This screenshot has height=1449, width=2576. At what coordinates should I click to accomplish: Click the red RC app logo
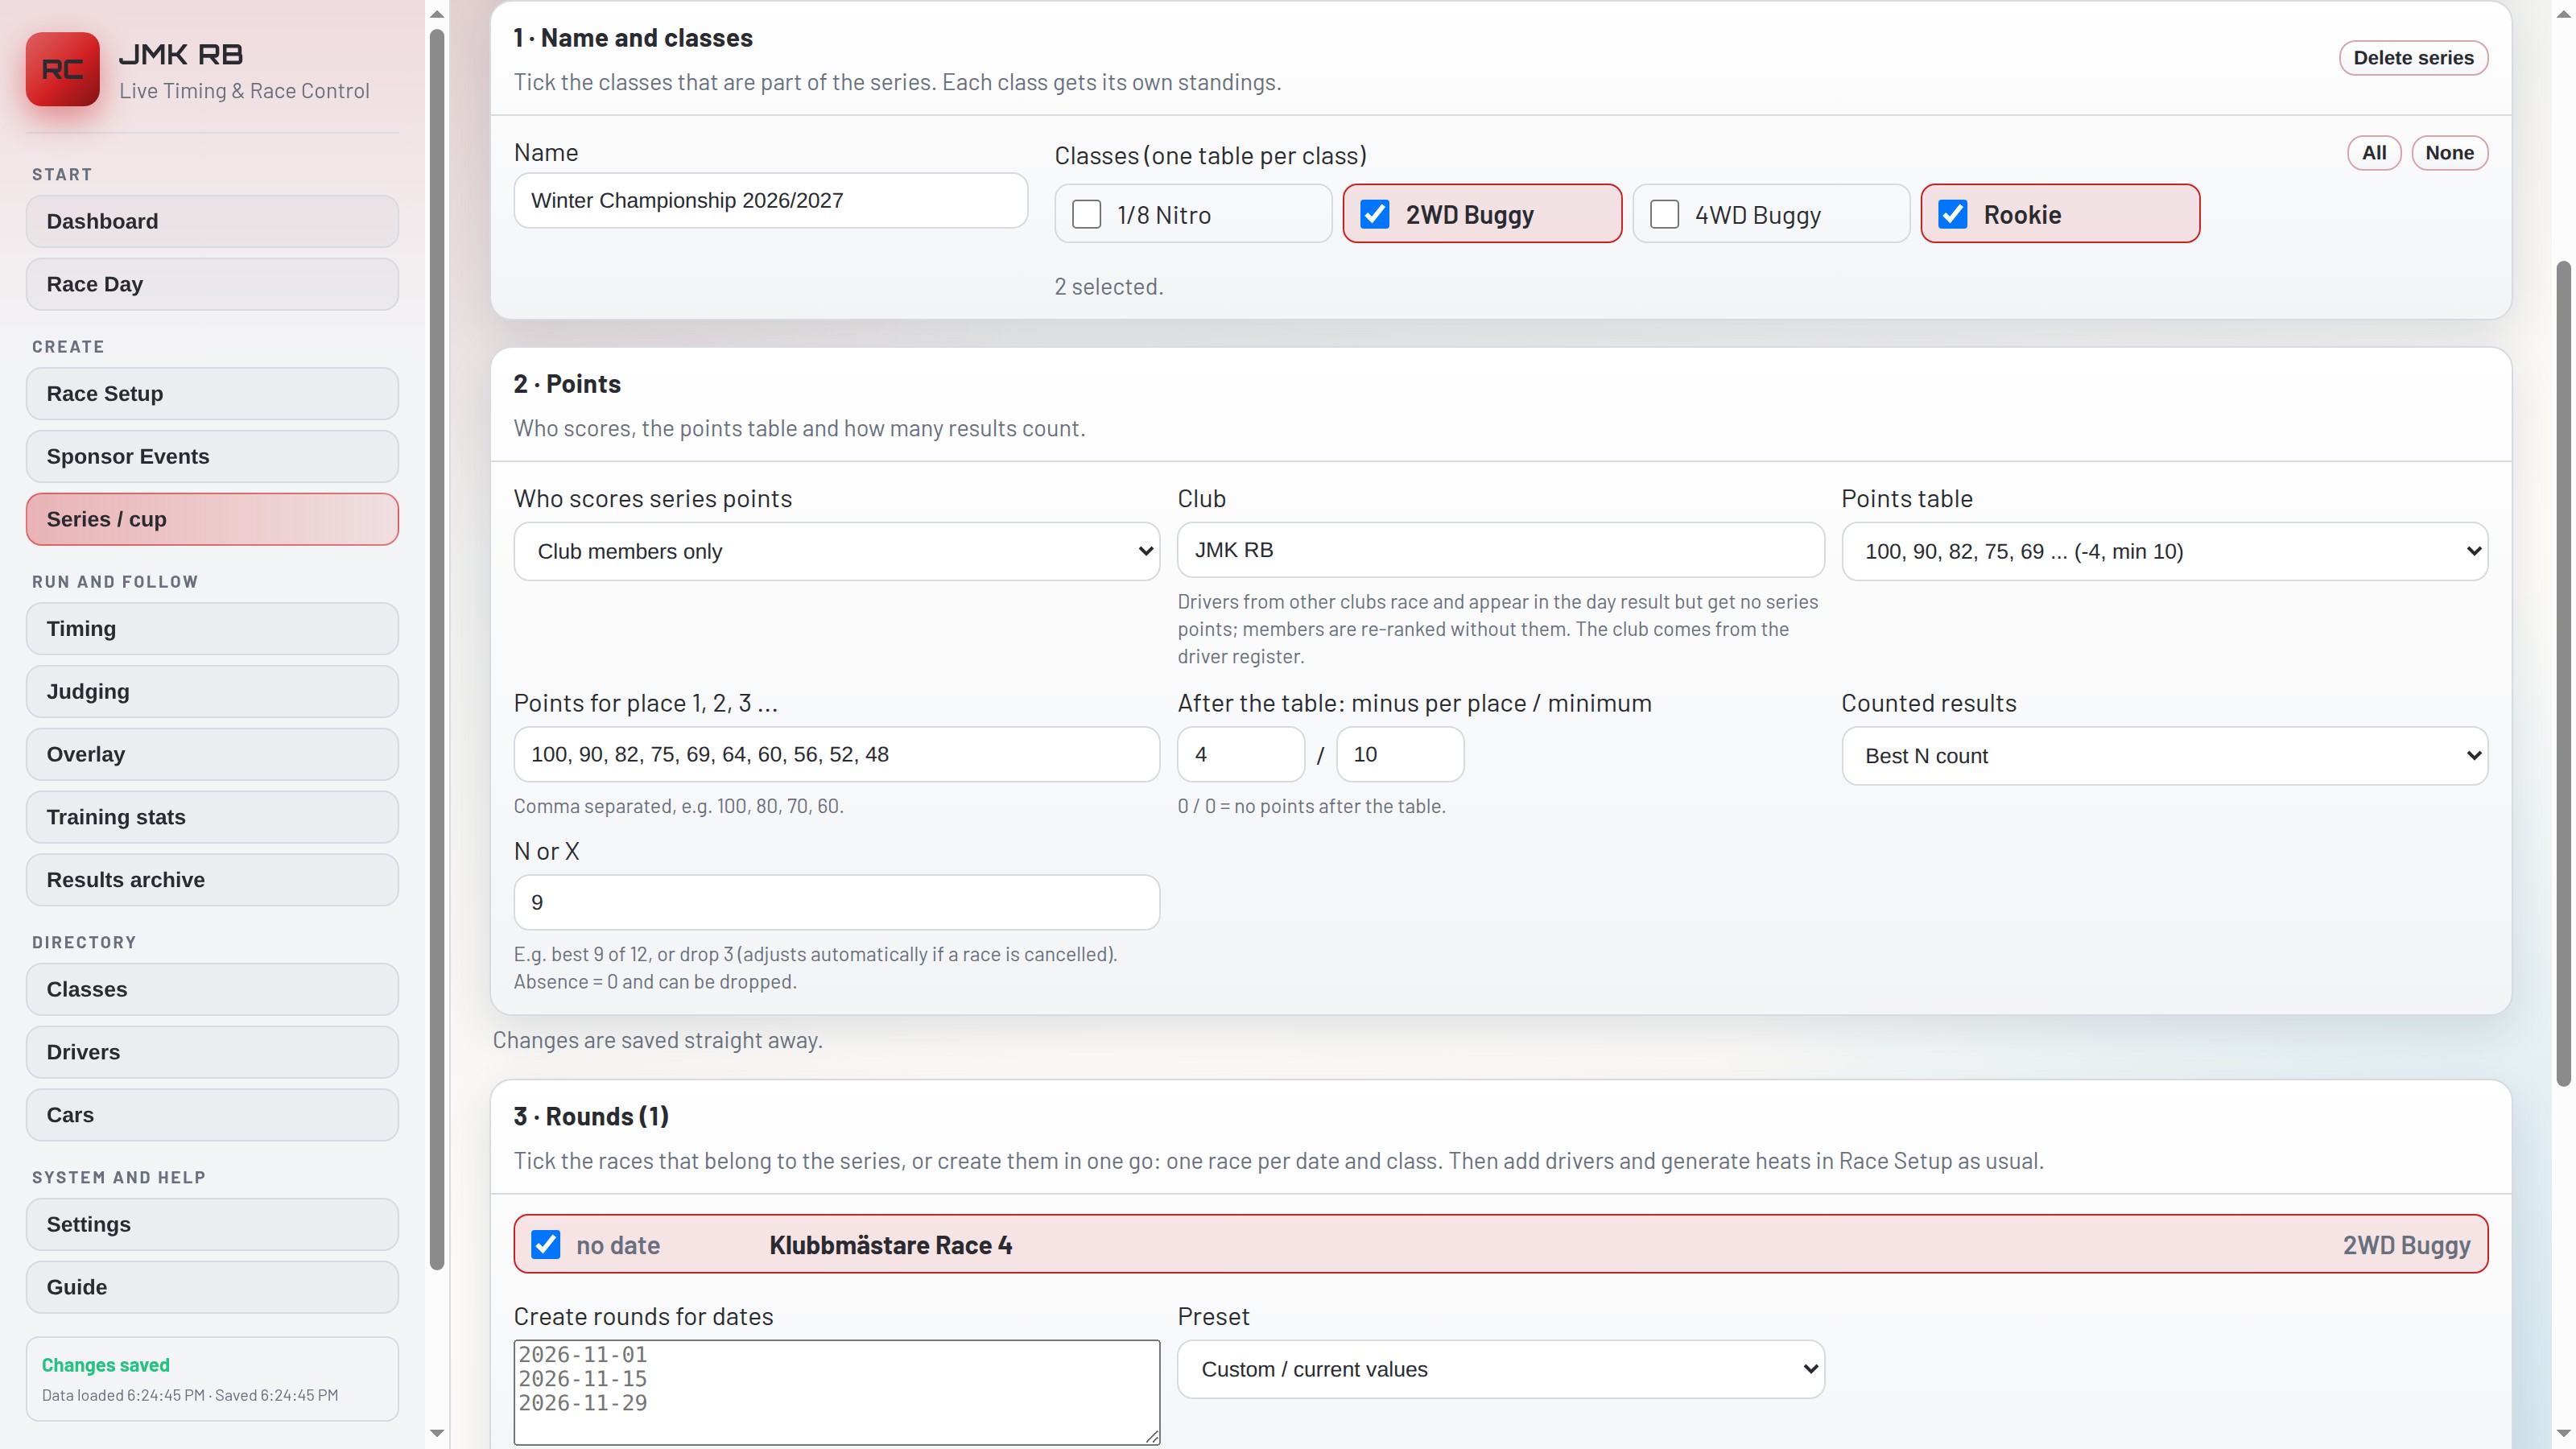pyautogui.click(x=62, y=69)
